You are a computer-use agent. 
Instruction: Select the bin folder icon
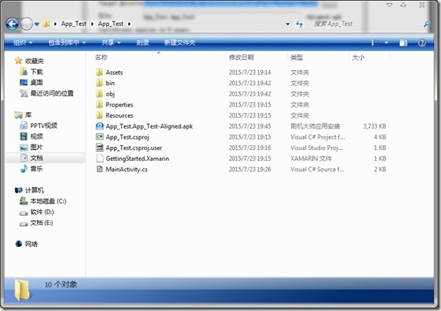coord(100,83)
